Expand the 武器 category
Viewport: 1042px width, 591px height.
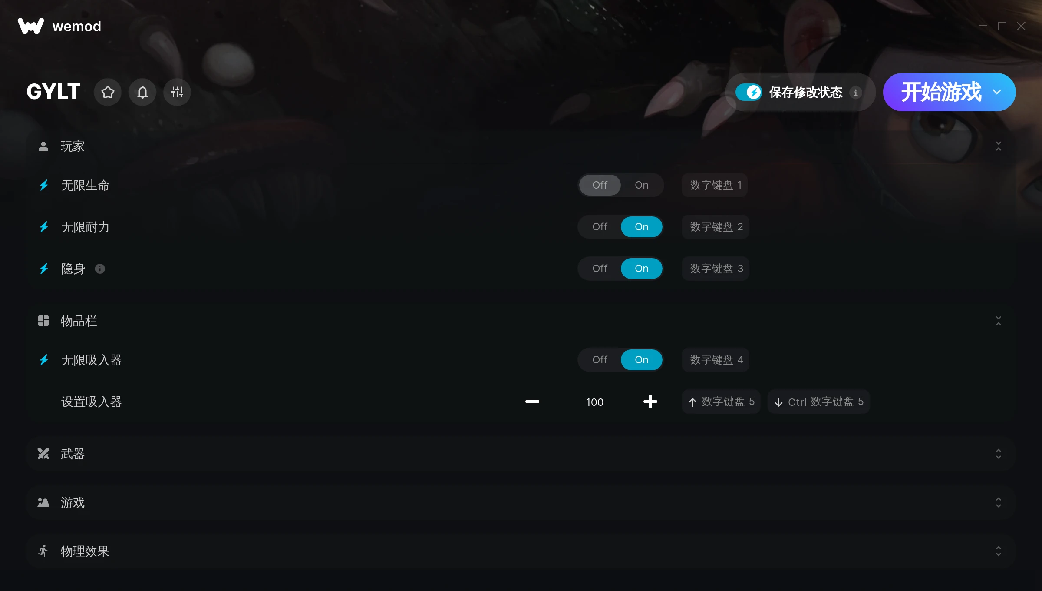pyautogui.click(x=521, y=454)
